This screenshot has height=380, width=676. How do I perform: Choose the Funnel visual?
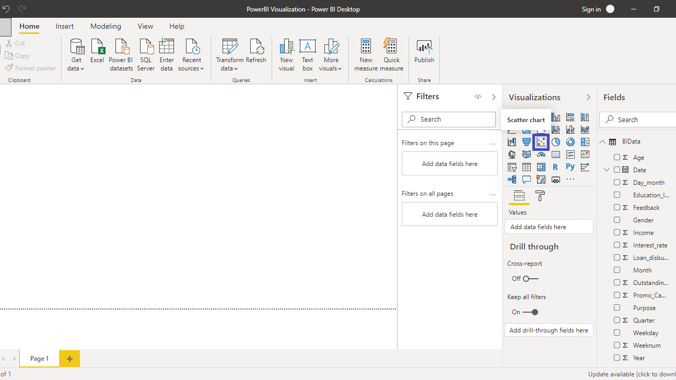[527, 141]
